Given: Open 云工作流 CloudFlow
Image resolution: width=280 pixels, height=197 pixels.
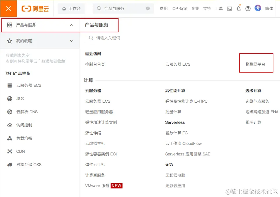Looking at the screenshot, I should 183,144.
